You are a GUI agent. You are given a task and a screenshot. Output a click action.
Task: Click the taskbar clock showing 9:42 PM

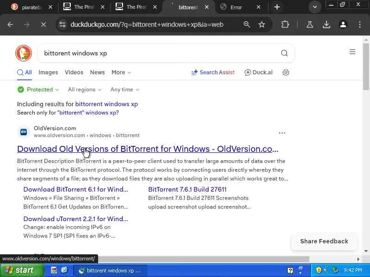tap(353, 270)
